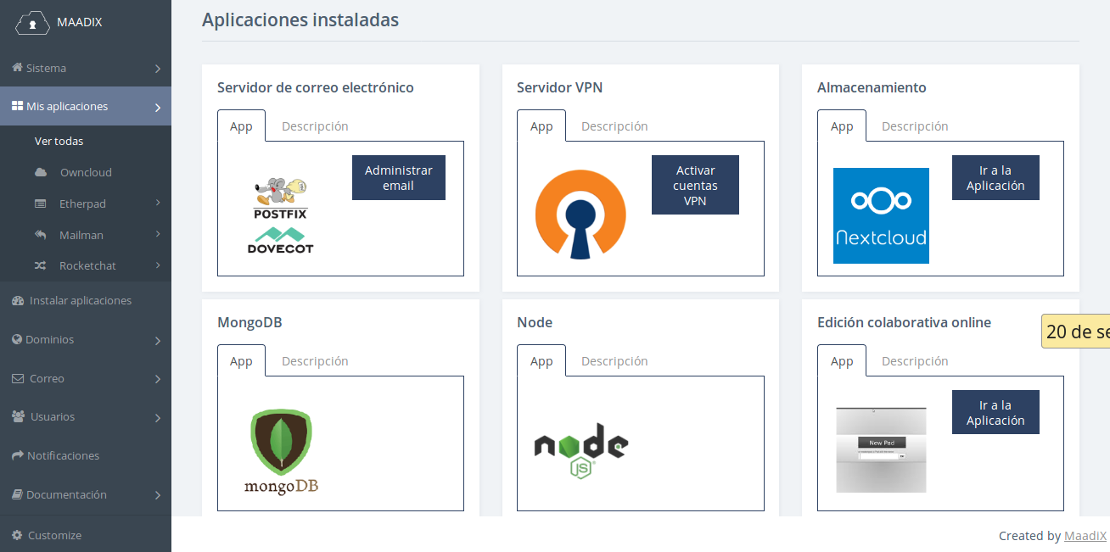This screenshot has width=1110, height=552.
Task: Expand the Etherpad submenu
Action: (x=81, y=204)
